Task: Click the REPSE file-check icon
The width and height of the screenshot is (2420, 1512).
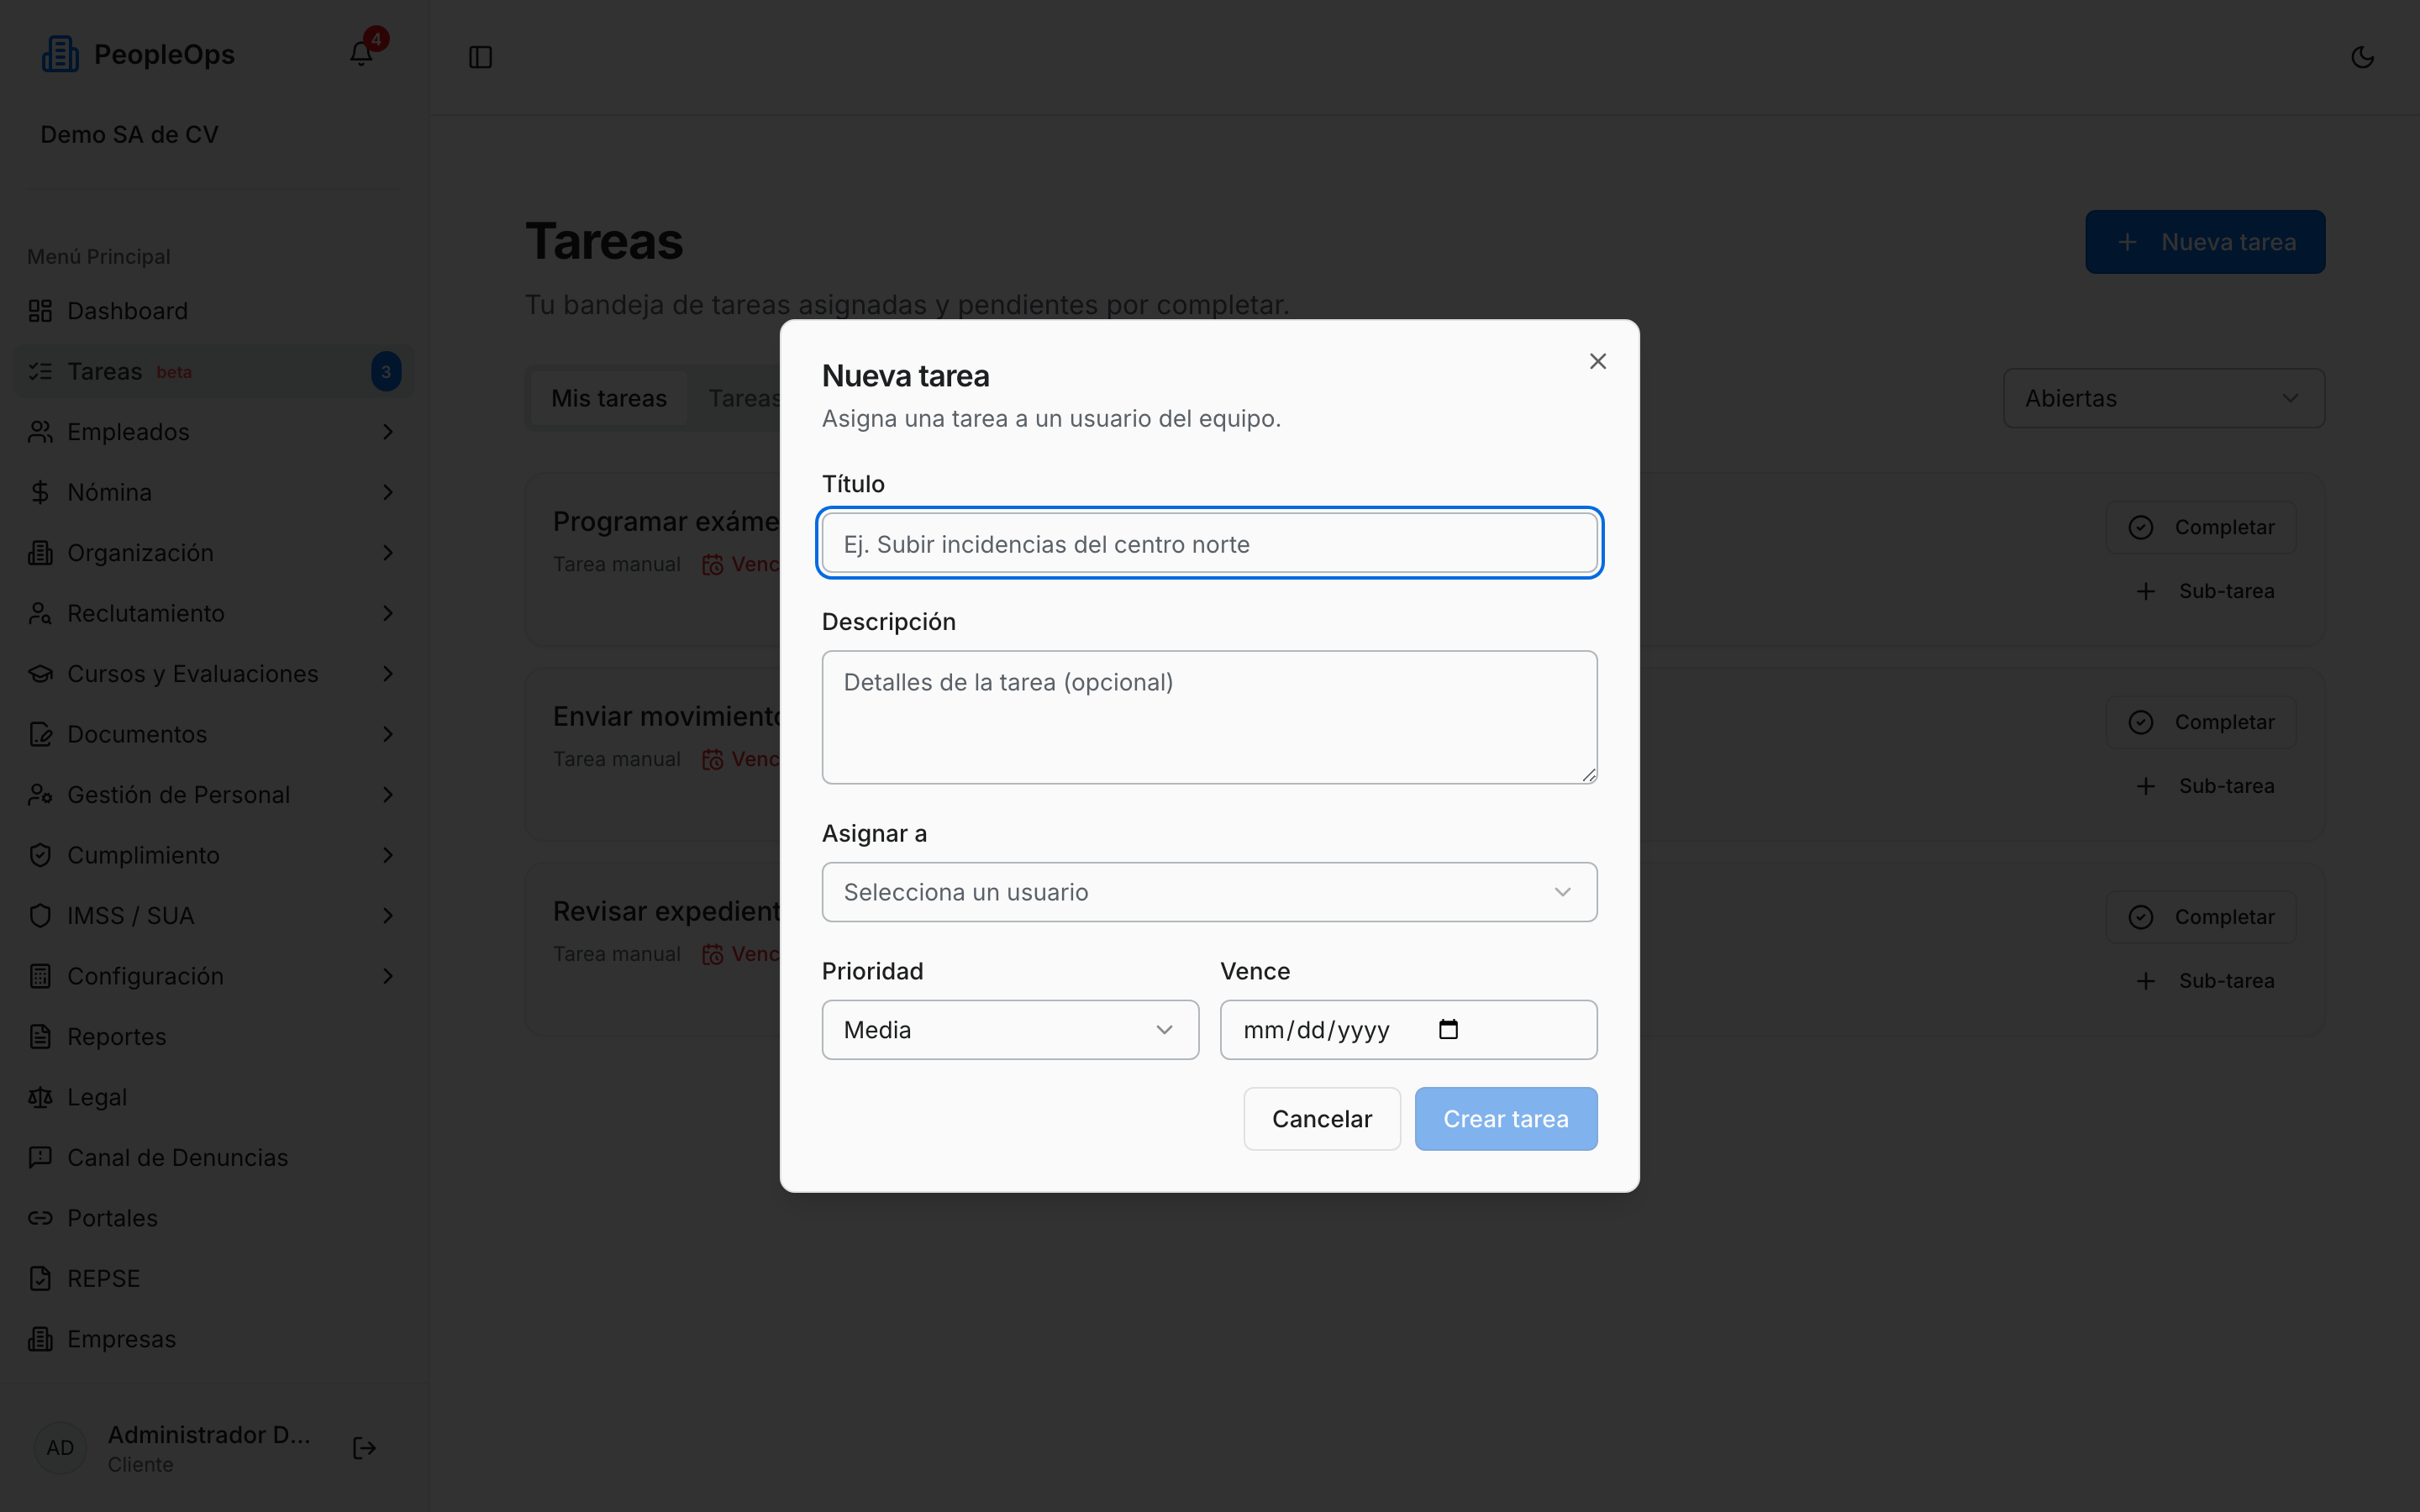Action: point(40,1279)
